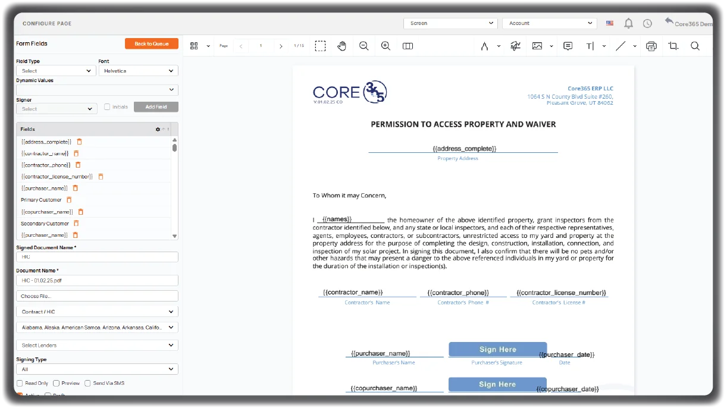Click the Fields list scroll down arrow
Screen dimensions: 727x408
click(x=174, y=236)
